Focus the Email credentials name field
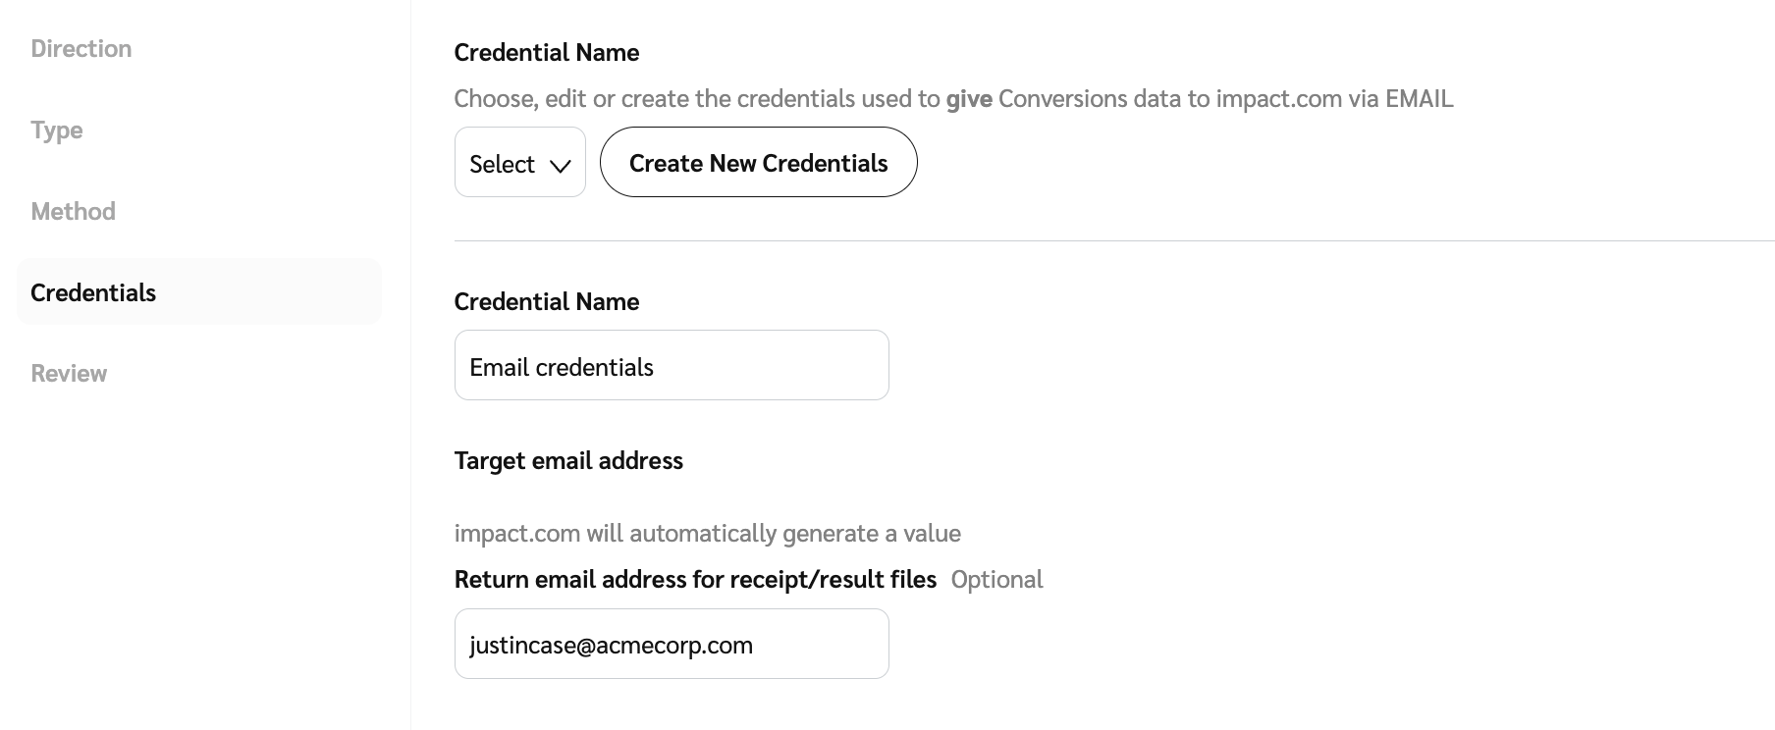The height and width of the screenshot is (730, 1775). tap(672, 366)
